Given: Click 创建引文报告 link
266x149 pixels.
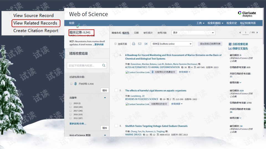Looking at the screenshot, I should click(240, 49).
